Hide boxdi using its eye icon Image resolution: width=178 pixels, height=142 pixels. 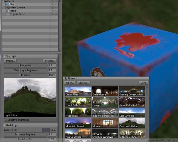pyautogui.click(x=56, y=11)
